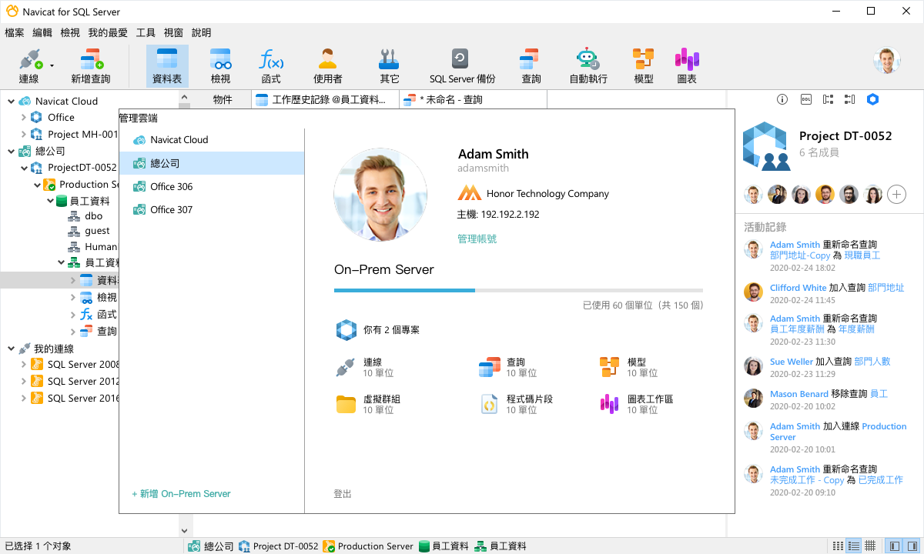Click the 模型 icon in On-Prem Server usage
Screen dimensions: 924x554
[x=609, y=367]
